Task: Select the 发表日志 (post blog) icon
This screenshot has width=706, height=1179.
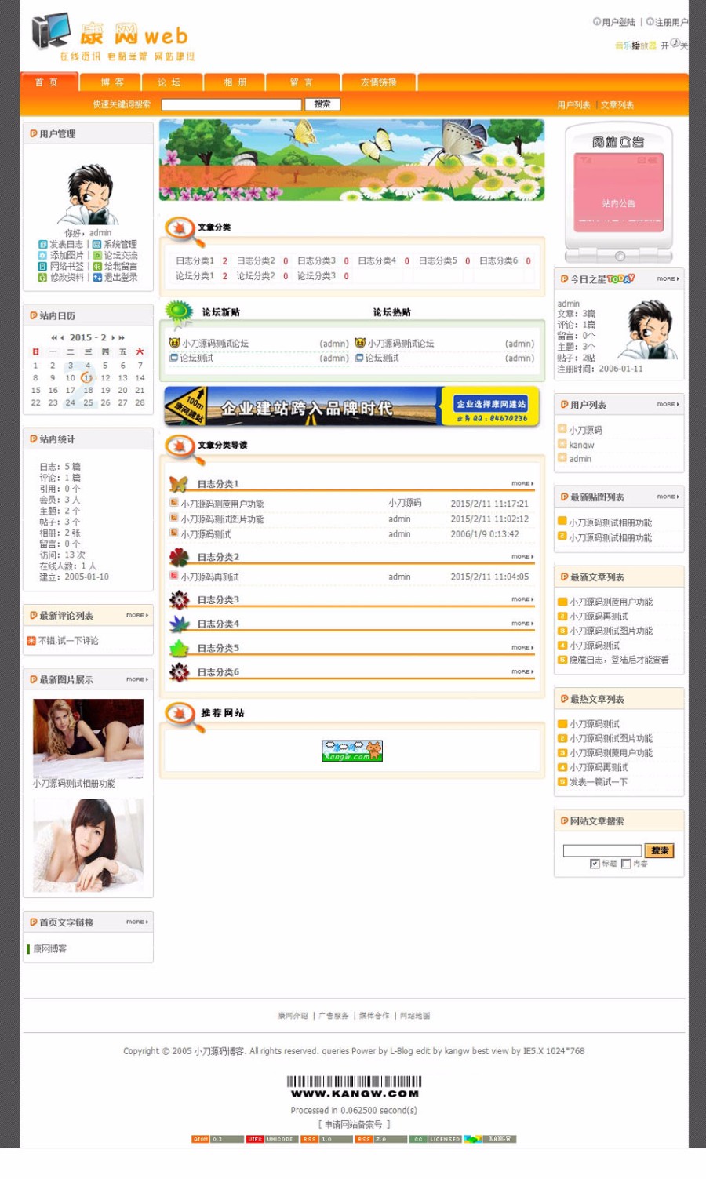Action: (42, 244)
